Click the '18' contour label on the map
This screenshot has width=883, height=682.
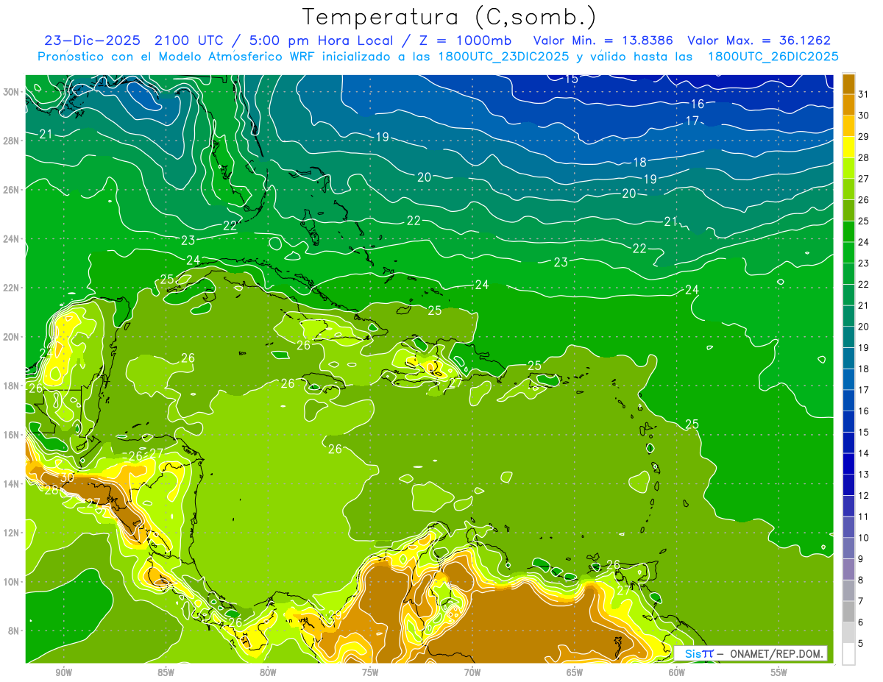click(x=640, y=162)
